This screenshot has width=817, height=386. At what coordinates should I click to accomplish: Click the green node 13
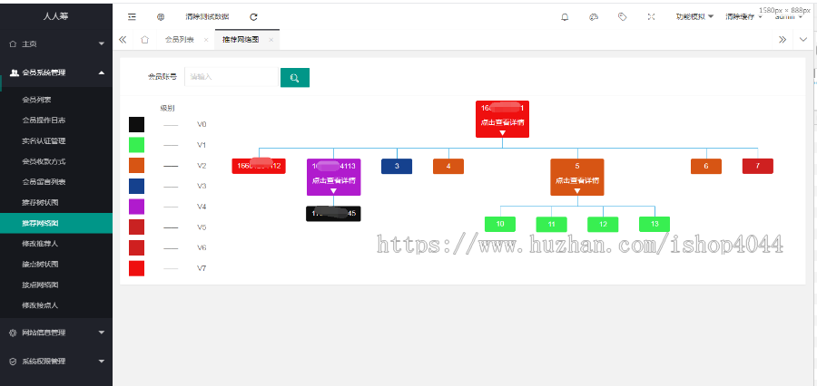click(655, 224)
